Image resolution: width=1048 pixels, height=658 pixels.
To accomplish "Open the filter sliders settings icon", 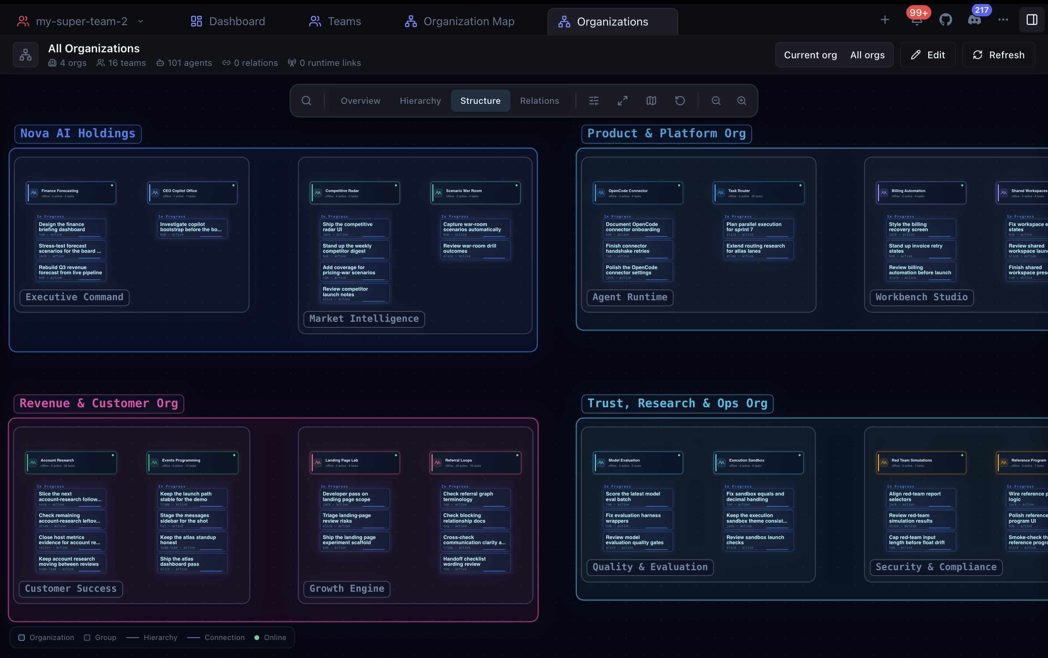I will point(593,101).
